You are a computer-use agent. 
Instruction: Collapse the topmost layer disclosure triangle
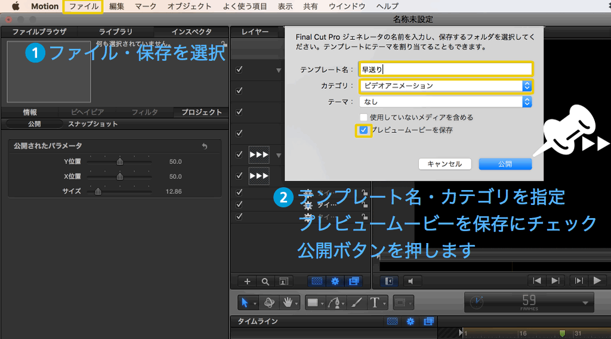[x=278, y=70]
